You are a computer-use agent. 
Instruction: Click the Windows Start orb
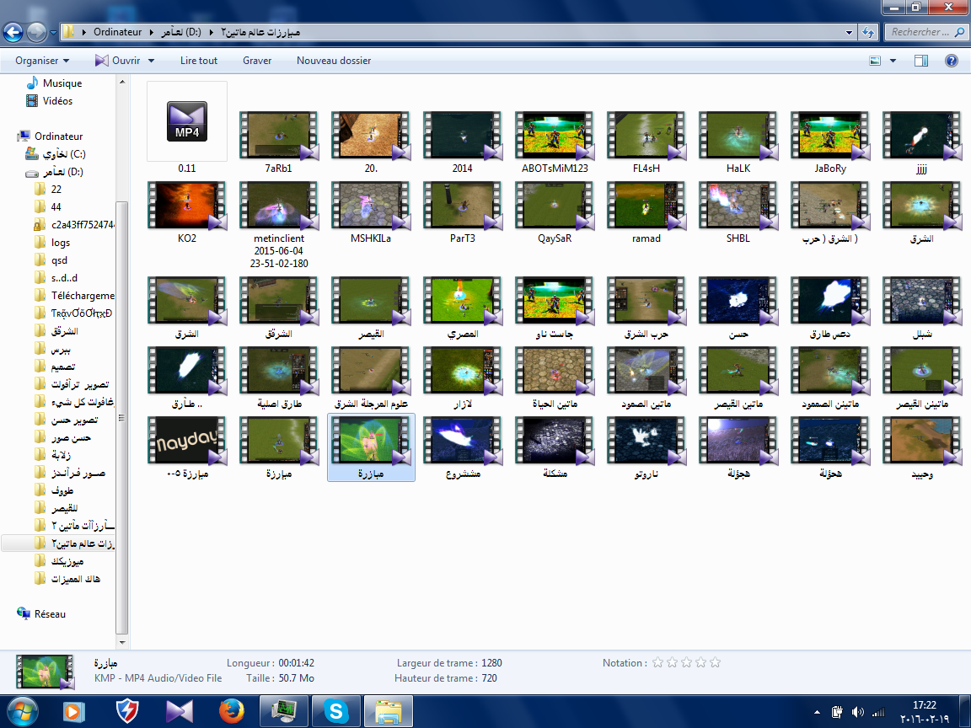click(21, 711)
